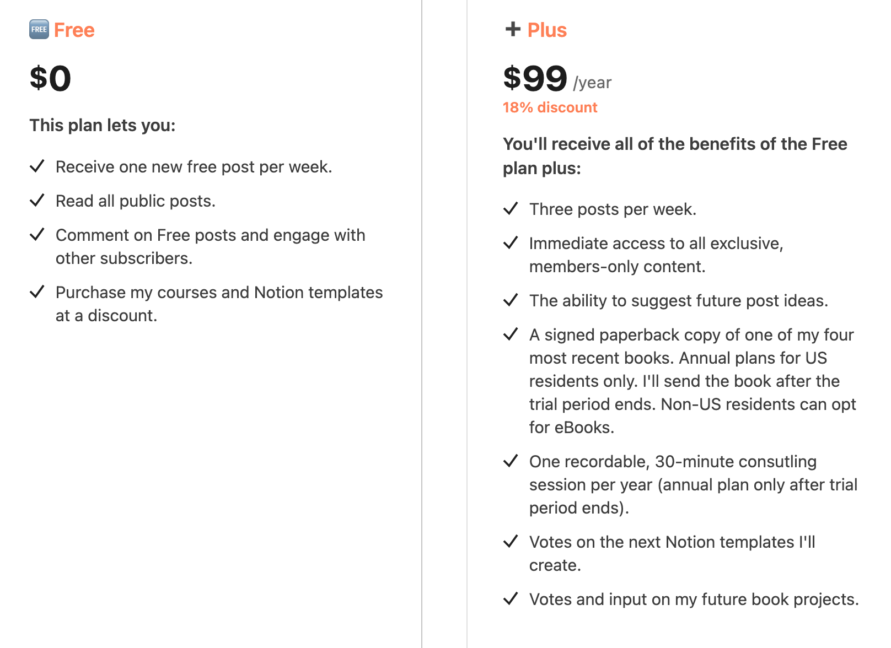Image resolution: width=891 pixels, height=648 pixels.
Task: Select the orange Plus plan heading
Action: 547,30
